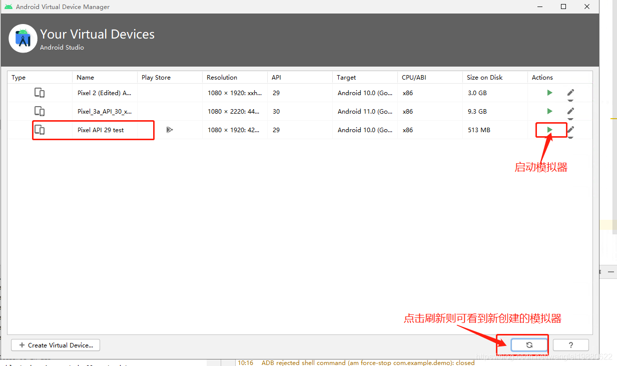This screenshot has width=617, height=366.
Task: Open more actions for Pixel API 29 test
Action: point(570,137)
